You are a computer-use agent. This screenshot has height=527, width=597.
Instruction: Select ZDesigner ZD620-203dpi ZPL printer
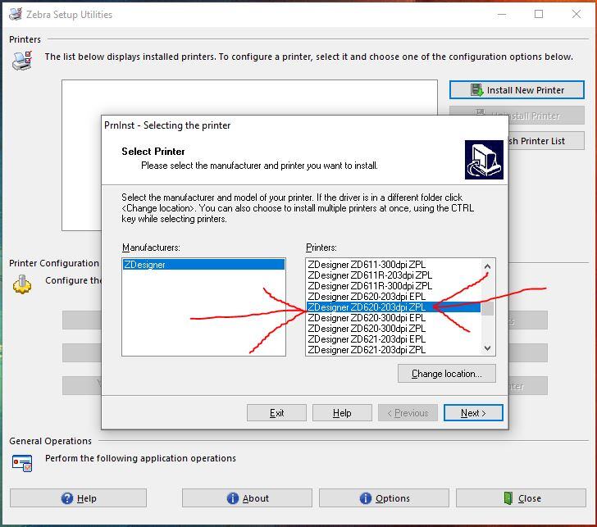[394, 307]
